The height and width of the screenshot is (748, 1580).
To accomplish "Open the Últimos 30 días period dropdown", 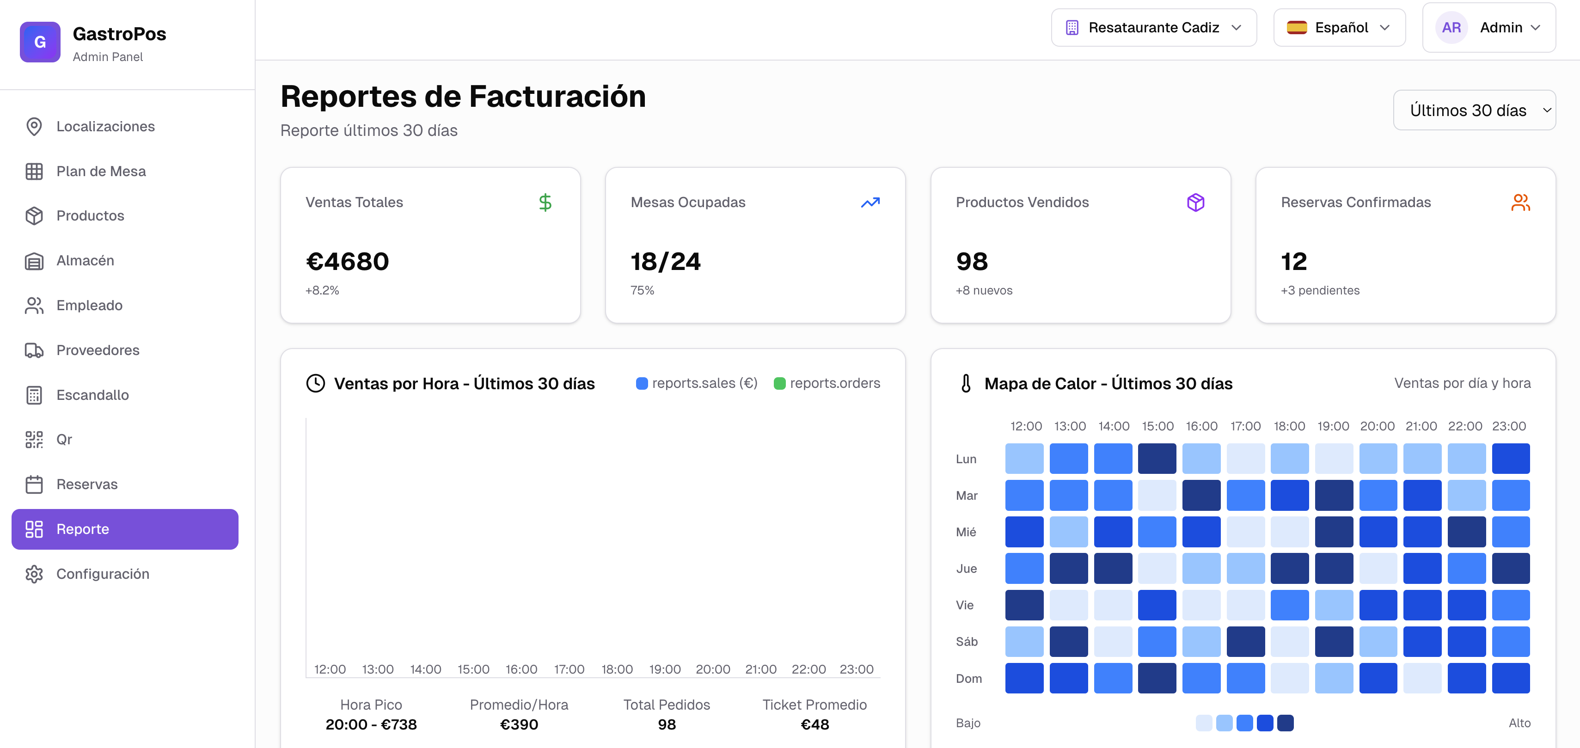I will coord(1474,110).
